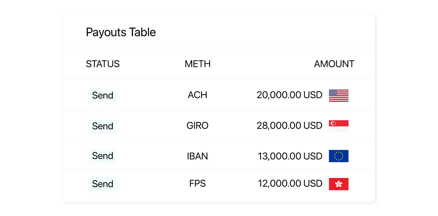438x216 pixels.
Task: Click the Singapore flag icon on GIRO row
Action: coord(339,126)
